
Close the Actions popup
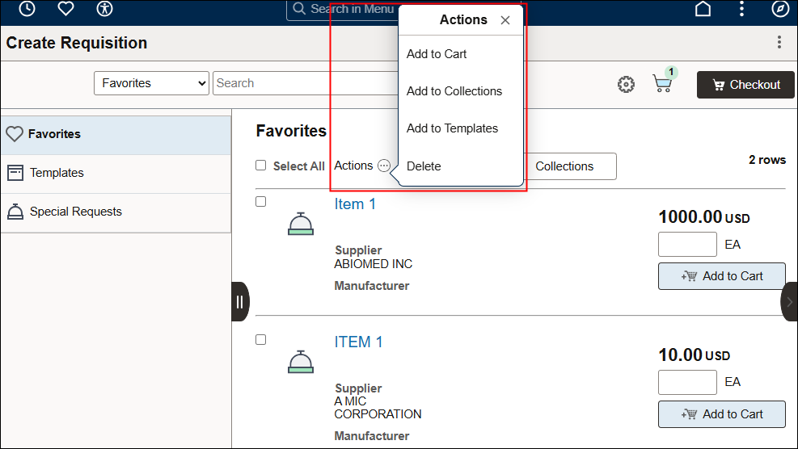505,20
